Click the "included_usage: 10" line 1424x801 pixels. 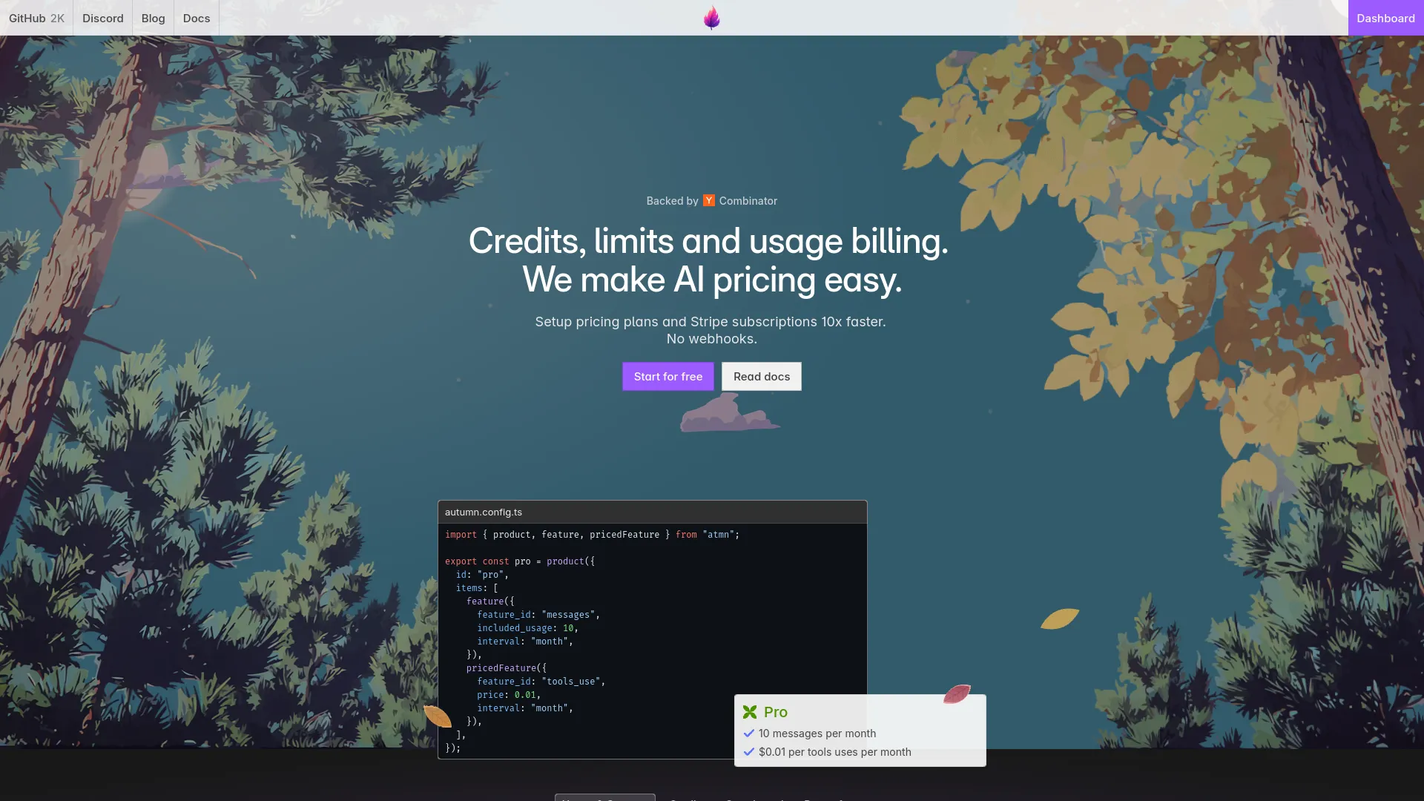coord(527,627)
